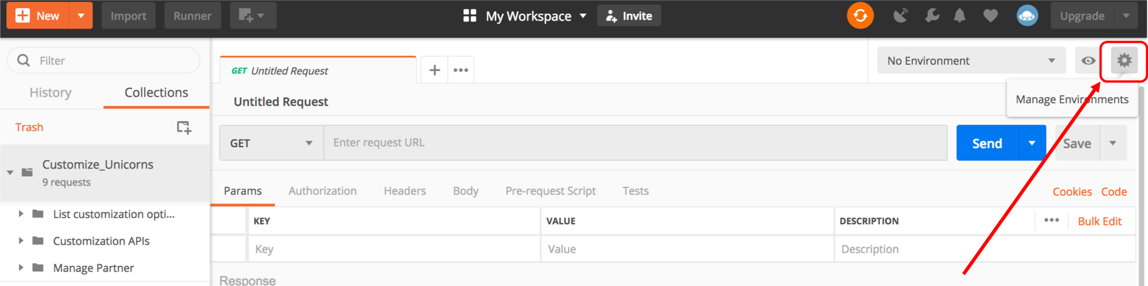Image resolution: width=1148 pixels, height=286 pixels.
Task: Add a new request tab with plus
Action: (x=435, y=70)
